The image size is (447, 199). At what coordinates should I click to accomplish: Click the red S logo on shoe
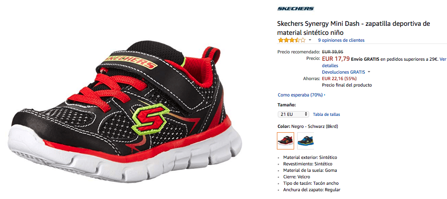pyautogui.click(x=149, y=117)
